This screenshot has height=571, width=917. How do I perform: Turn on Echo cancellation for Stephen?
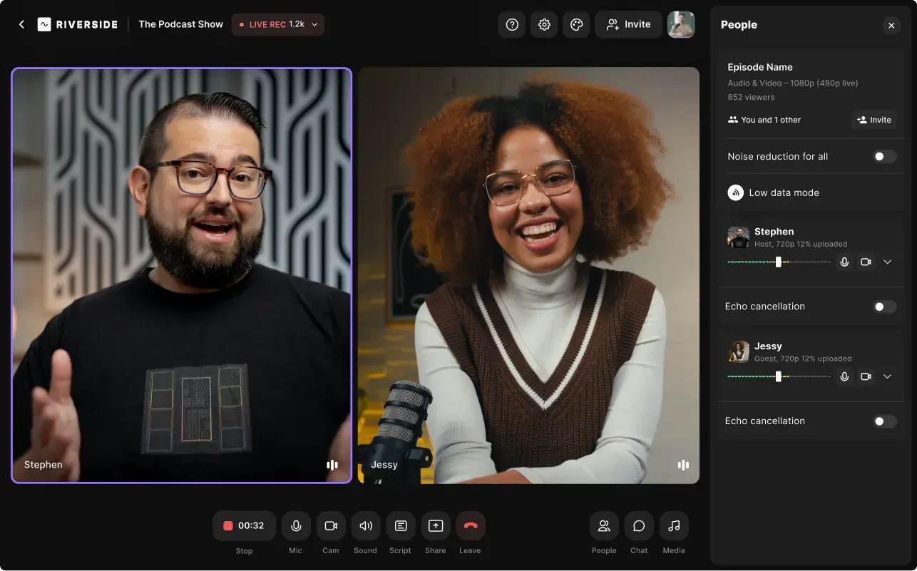[885, 306]
